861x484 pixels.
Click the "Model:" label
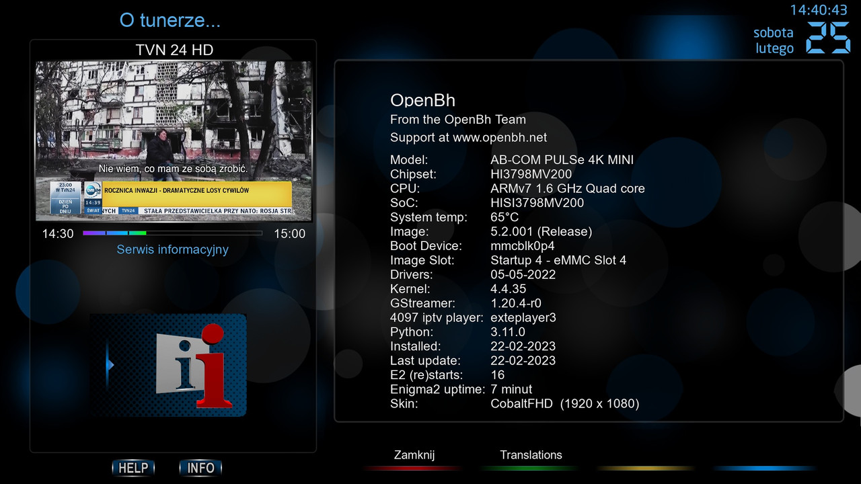409,160
